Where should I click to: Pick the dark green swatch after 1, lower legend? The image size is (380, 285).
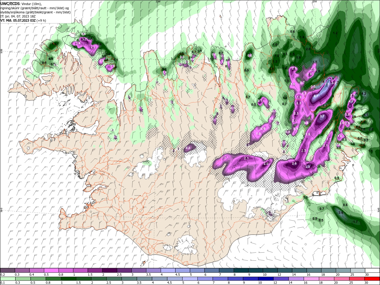69,279
